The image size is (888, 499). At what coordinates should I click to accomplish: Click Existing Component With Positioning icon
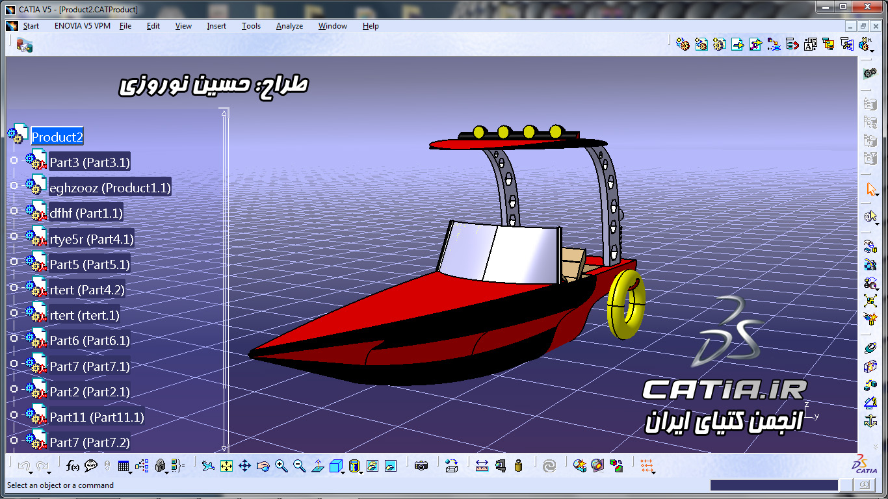point(755,44)
